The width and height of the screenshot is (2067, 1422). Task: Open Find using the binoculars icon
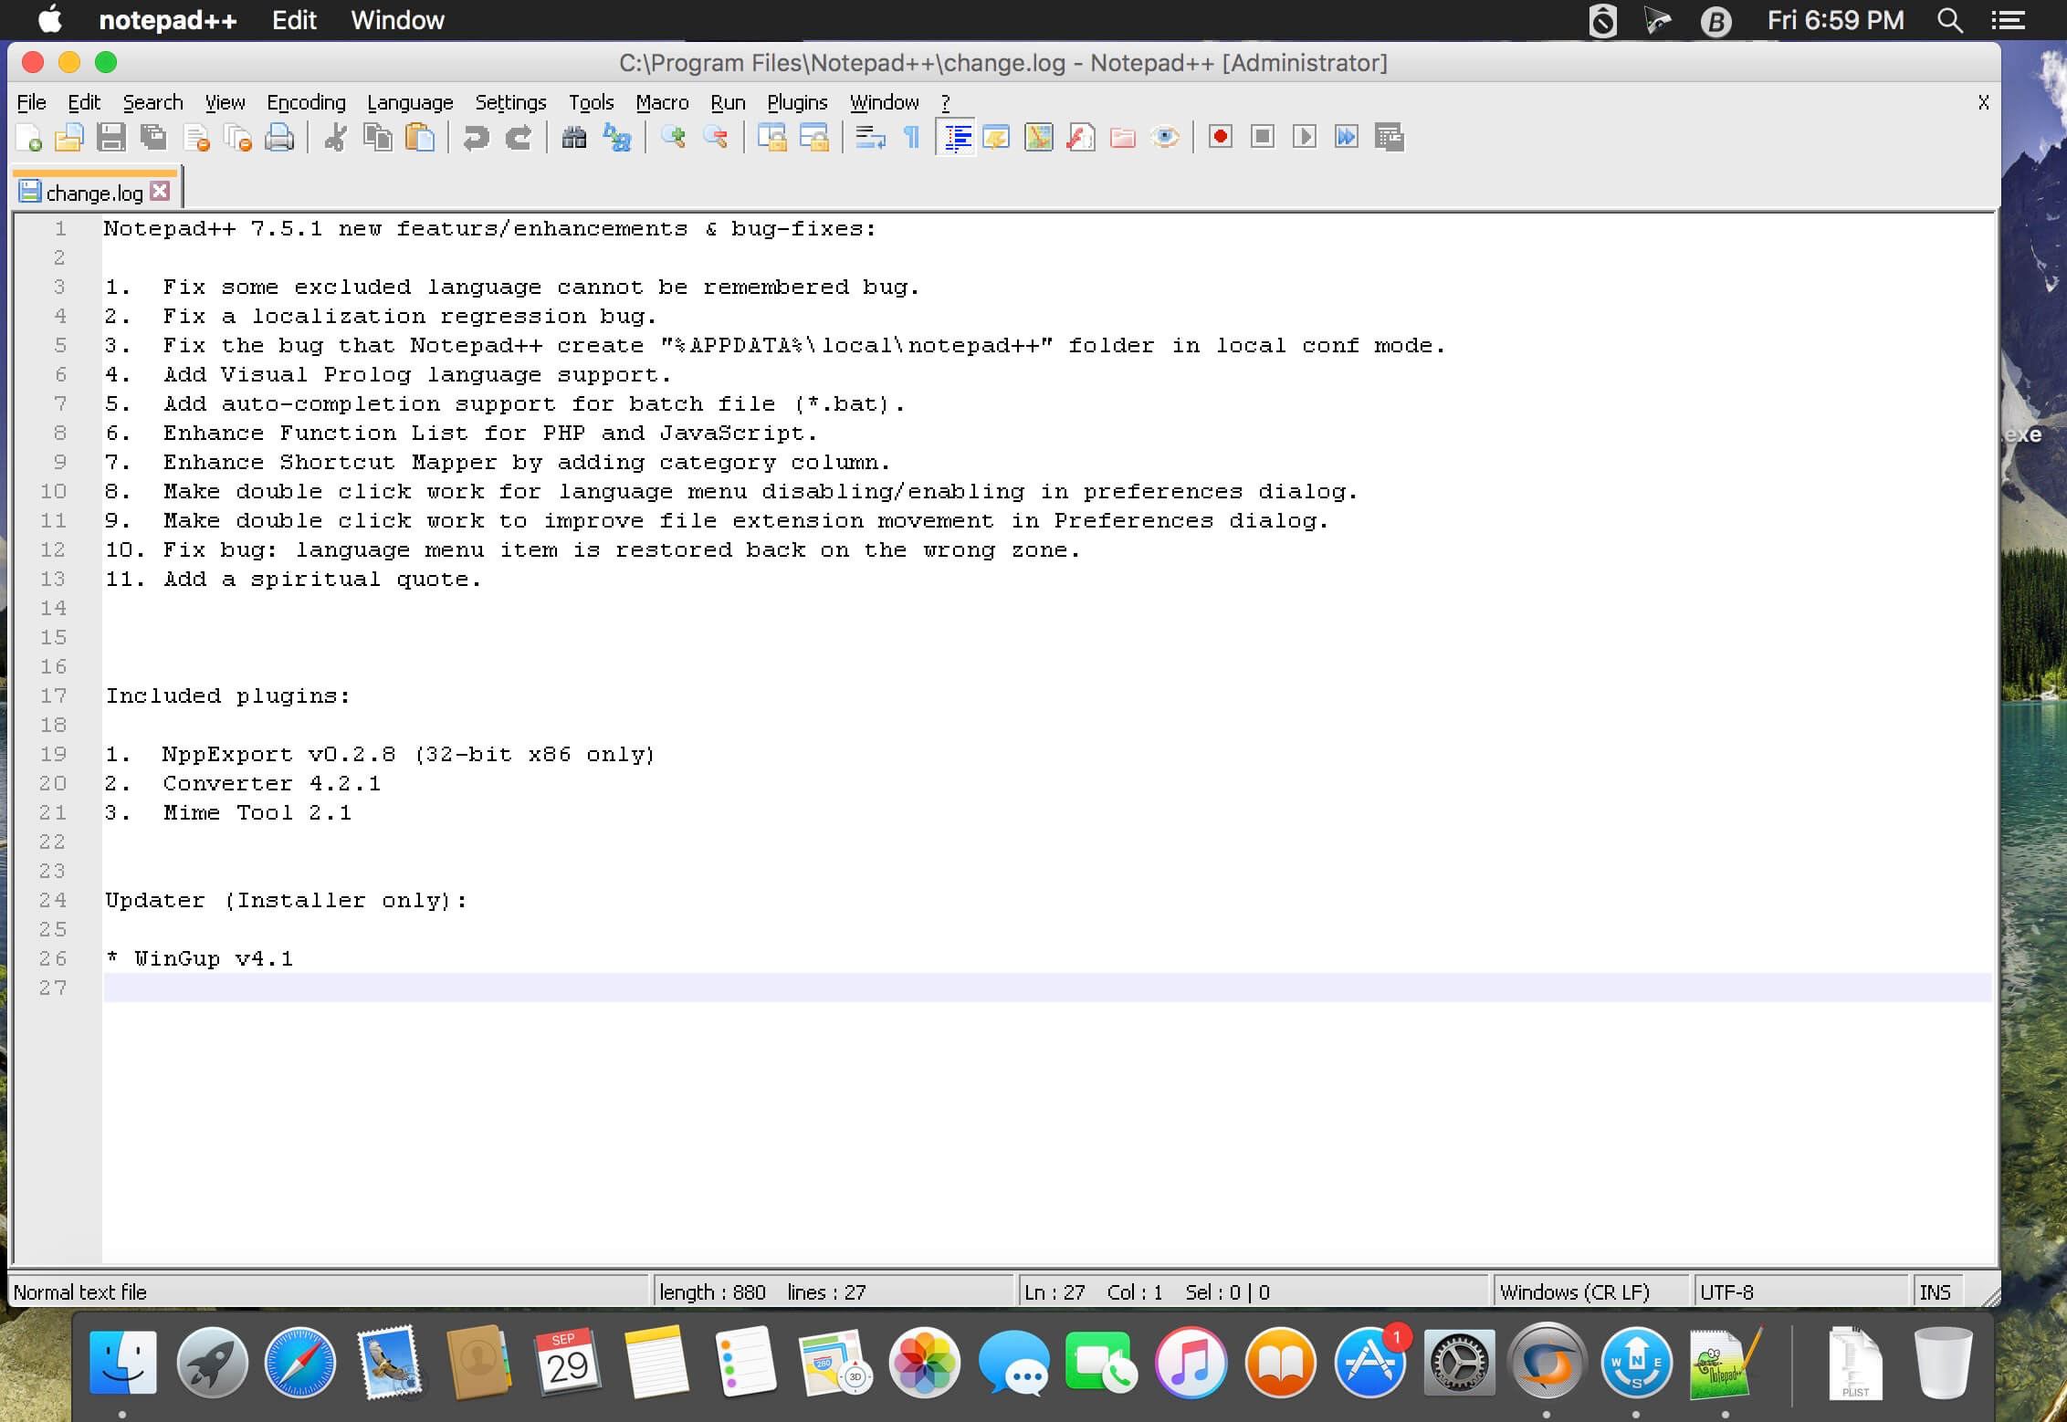(574, 138)
